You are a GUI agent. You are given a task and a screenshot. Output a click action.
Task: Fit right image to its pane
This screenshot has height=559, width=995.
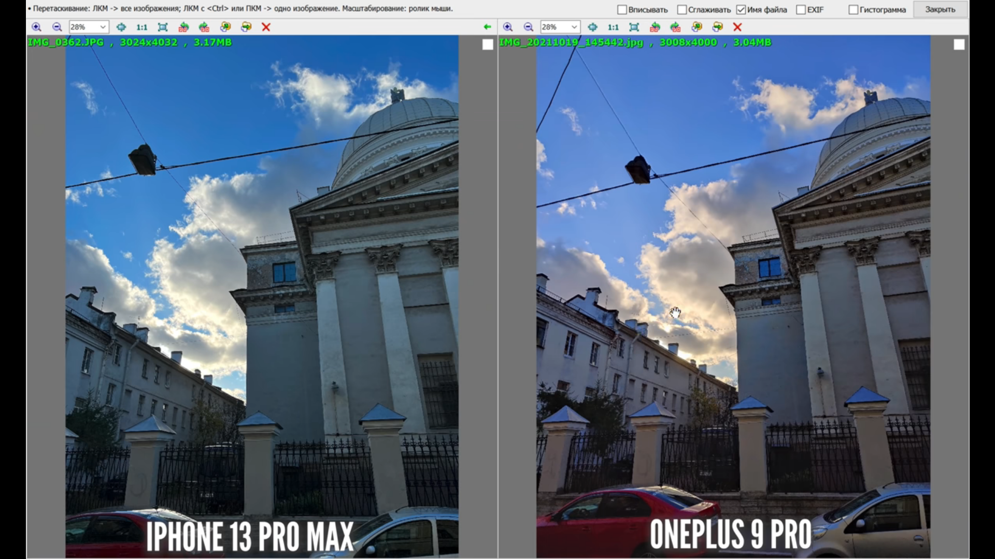tap(634, 27)
